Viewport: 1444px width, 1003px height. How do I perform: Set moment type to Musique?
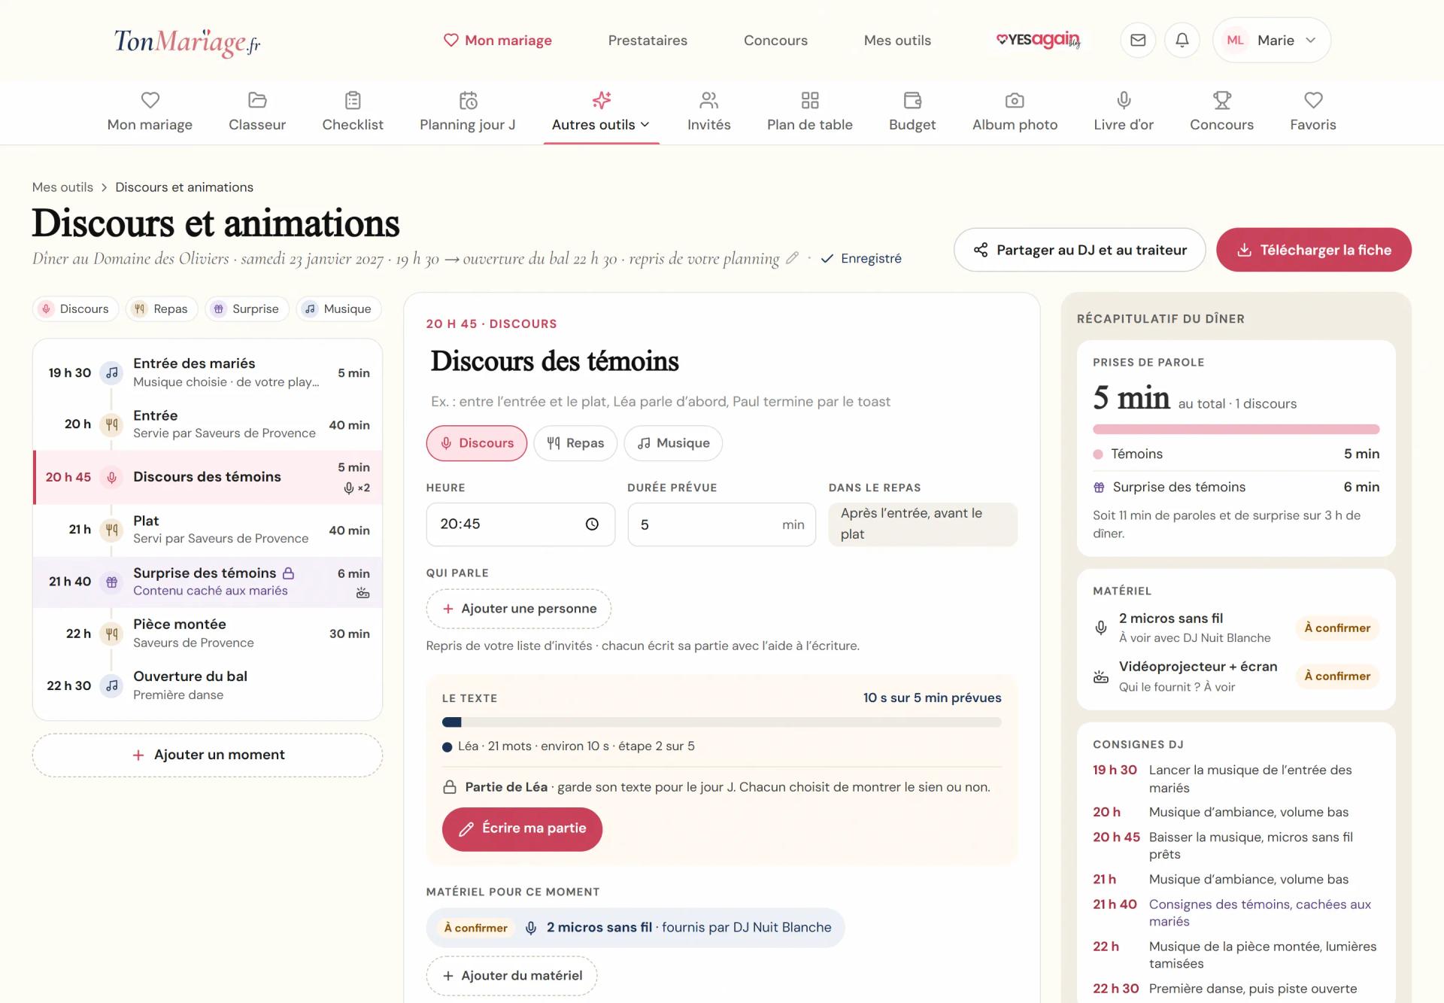click(x=674, y=443)
